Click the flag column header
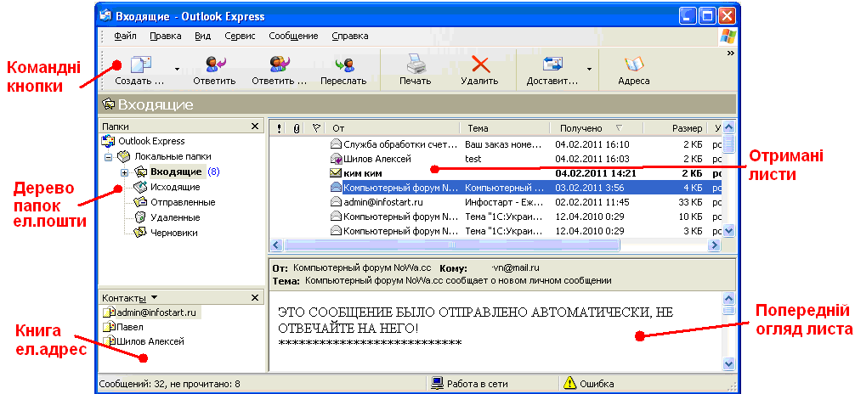 point(316,128)
